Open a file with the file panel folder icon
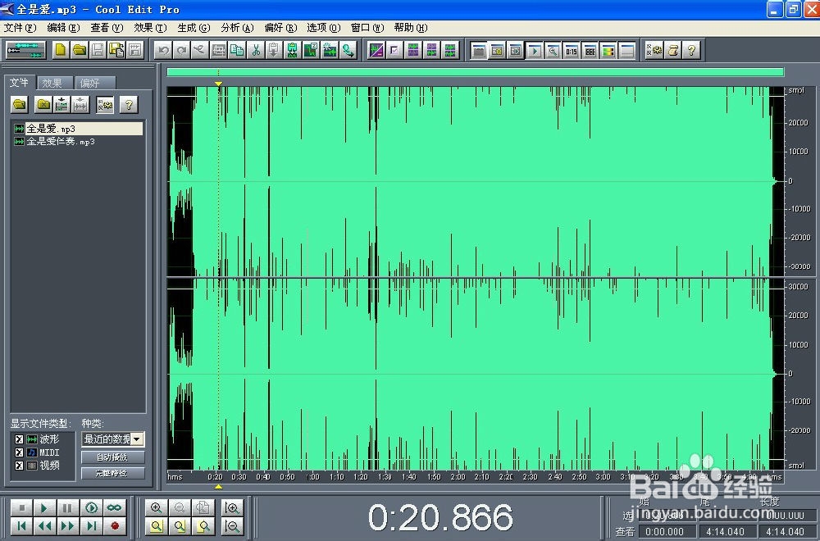 [x=20, y=105]
